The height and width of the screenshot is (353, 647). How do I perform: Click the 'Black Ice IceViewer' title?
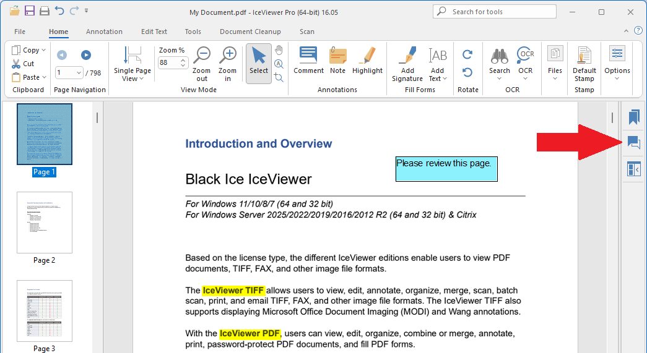tap(248, 179)
